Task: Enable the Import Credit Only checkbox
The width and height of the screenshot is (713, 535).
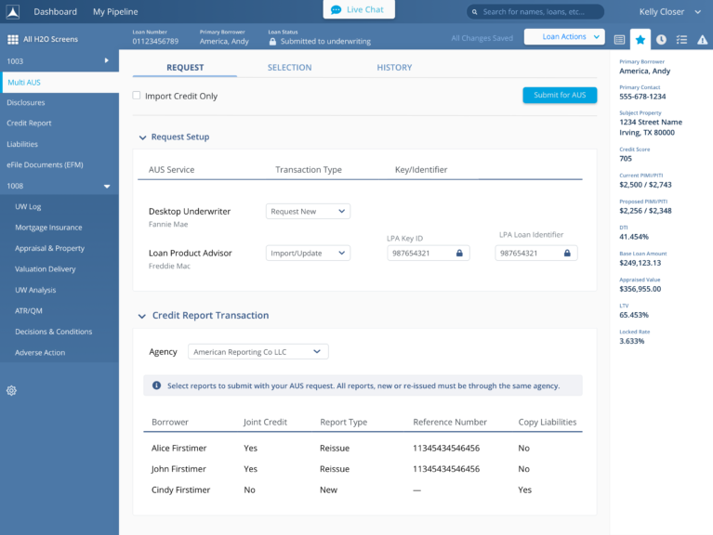Action: [137, 96]
